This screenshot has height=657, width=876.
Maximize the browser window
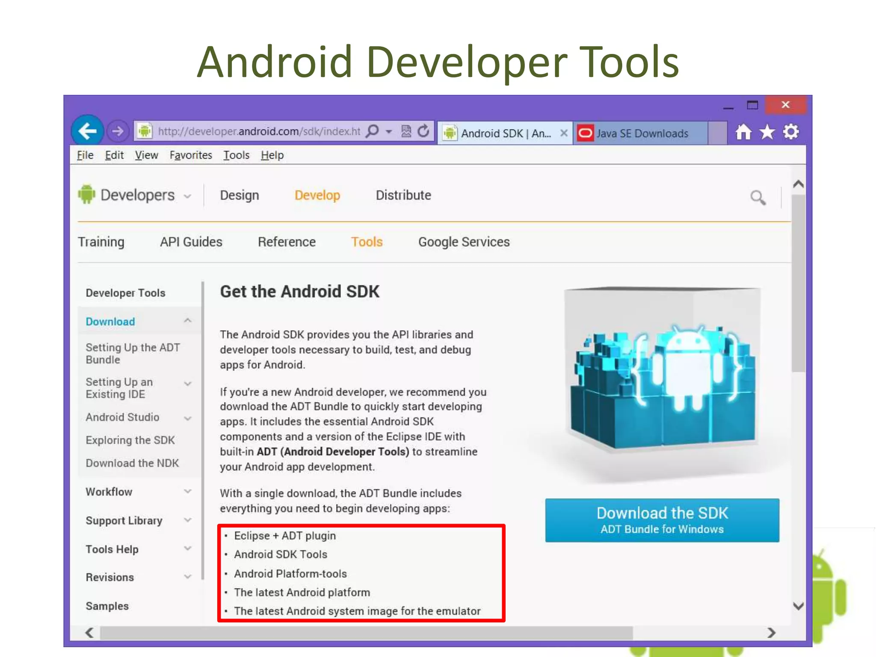click(x=752, y=105)
